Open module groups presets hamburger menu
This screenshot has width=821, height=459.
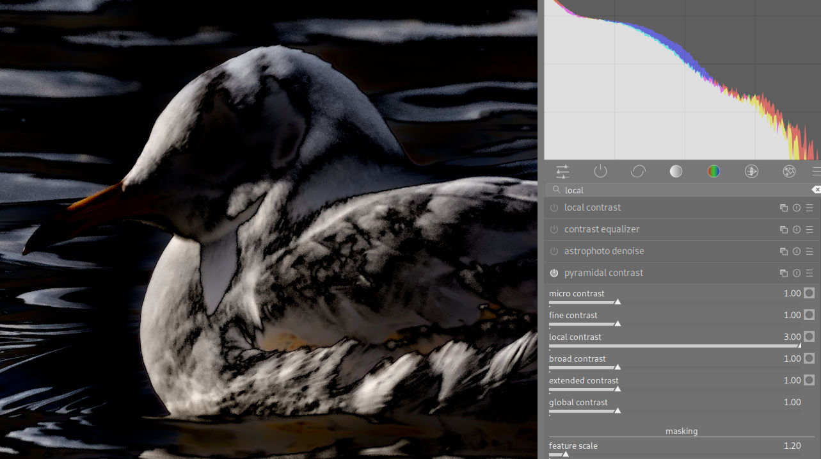pos(817,171)
